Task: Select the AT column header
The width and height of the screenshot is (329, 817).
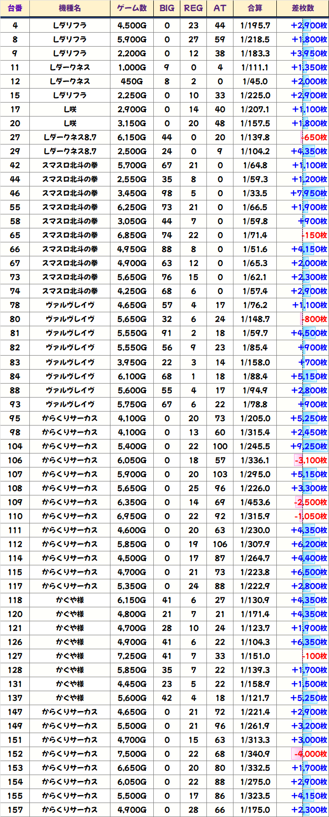Action: (x=220, y=8)
